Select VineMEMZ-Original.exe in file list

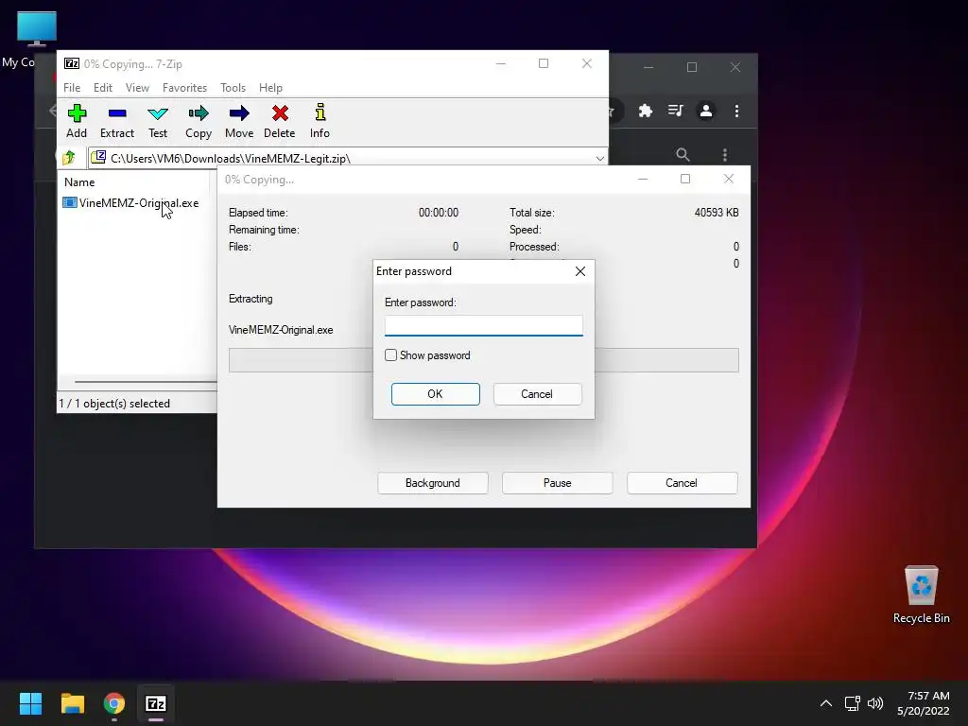pos(130,203)
